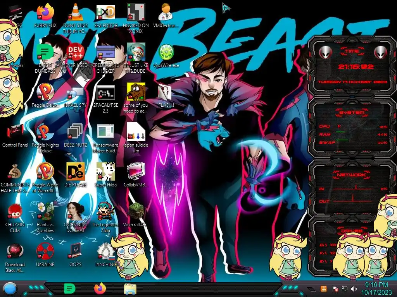Screen dimensions: 397x297
Task: Launch the Plants vs Zombies shortcut
Action: tap(45, 211)
